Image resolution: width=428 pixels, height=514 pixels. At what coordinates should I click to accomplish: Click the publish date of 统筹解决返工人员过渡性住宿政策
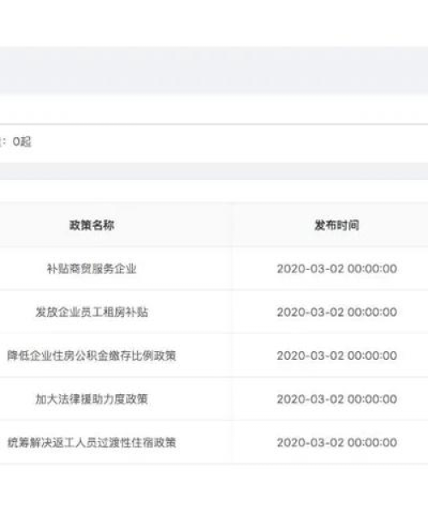(337, 443)
